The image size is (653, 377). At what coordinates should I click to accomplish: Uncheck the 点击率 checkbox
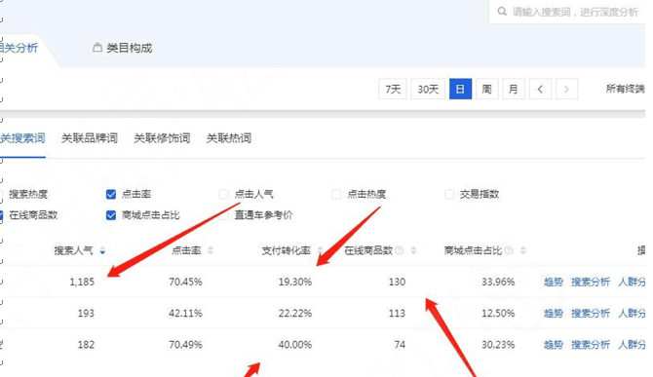[111, 194]
